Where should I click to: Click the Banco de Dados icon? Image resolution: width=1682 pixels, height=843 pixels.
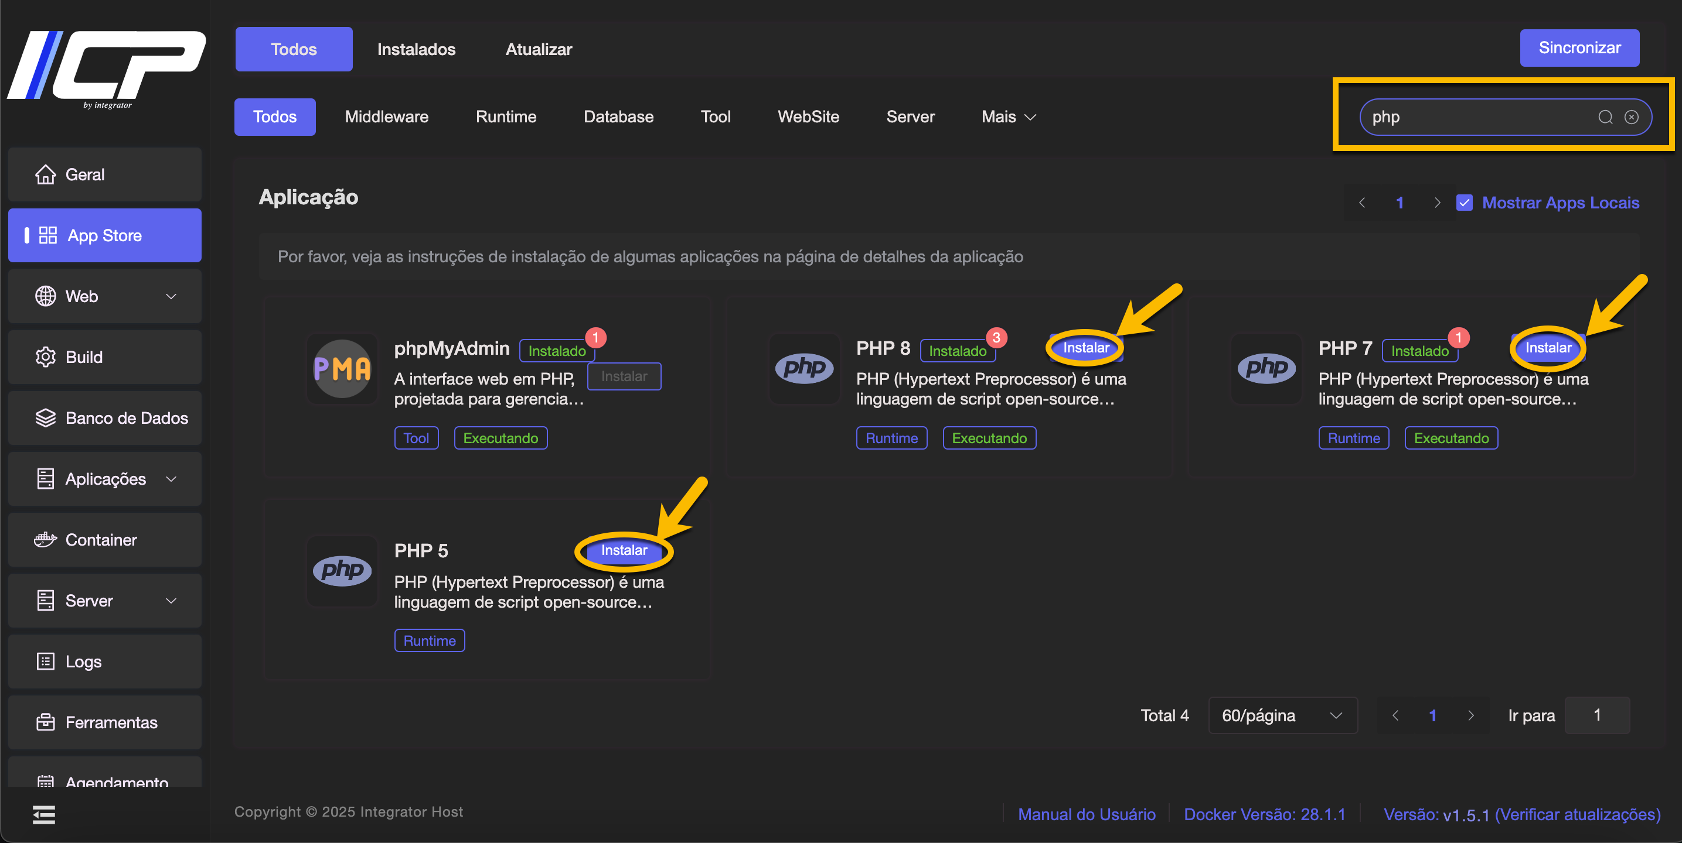coord(45,417)
